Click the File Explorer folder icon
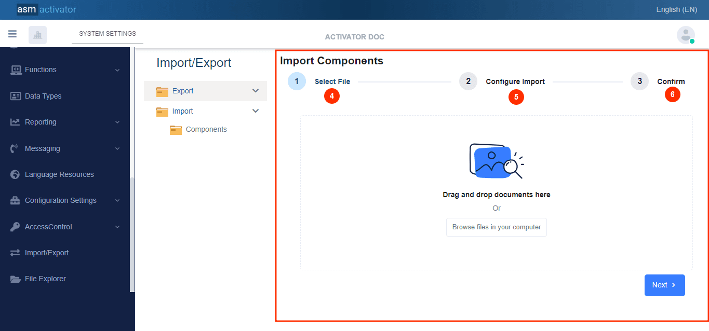Image resolution: width=709 pixels, height=331 pixels. [x=16, y=279]
